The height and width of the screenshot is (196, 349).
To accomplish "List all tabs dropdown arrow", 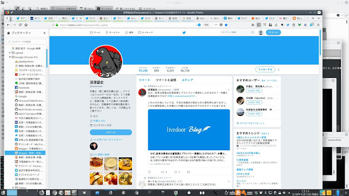I will pos(318,18).
